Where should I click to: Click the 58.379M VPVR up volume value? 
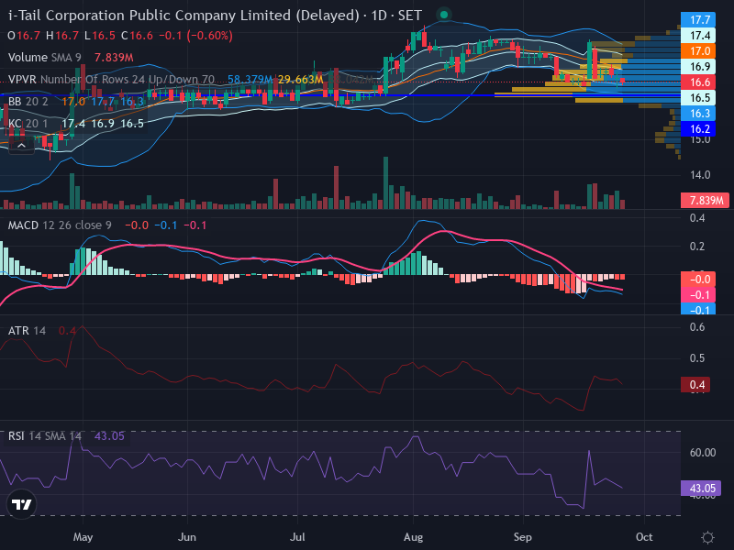(x=250, y=80)
